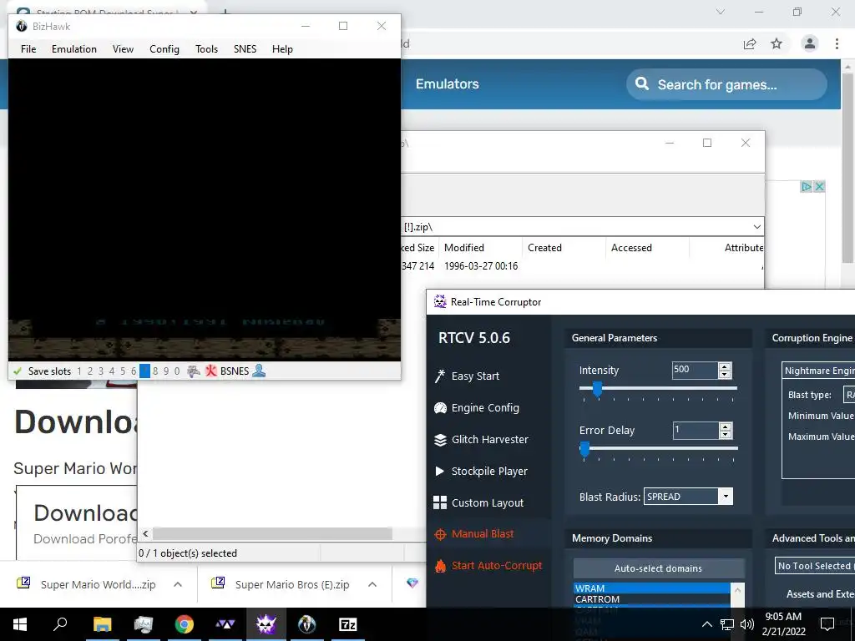
Task: Open Blast Radius SPREAD dropdown
Action: coord(726,497)
